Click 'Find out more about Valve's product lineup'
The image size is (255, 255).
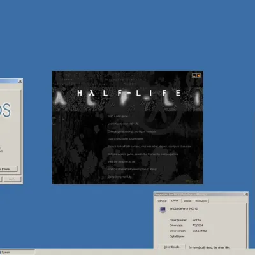tap(132, 169)
